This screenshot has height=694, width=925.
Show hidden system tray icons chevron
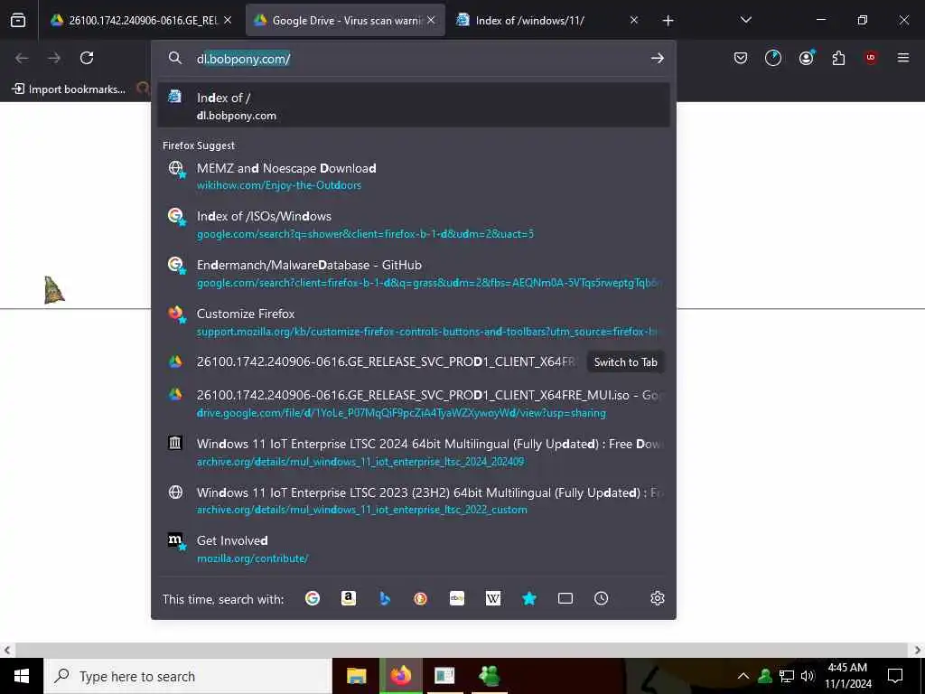coord(743,676)
